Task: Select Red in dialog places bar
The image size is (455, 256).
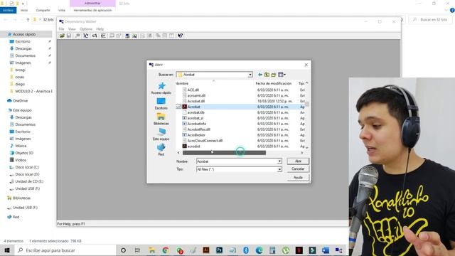Action: point(161,150)
